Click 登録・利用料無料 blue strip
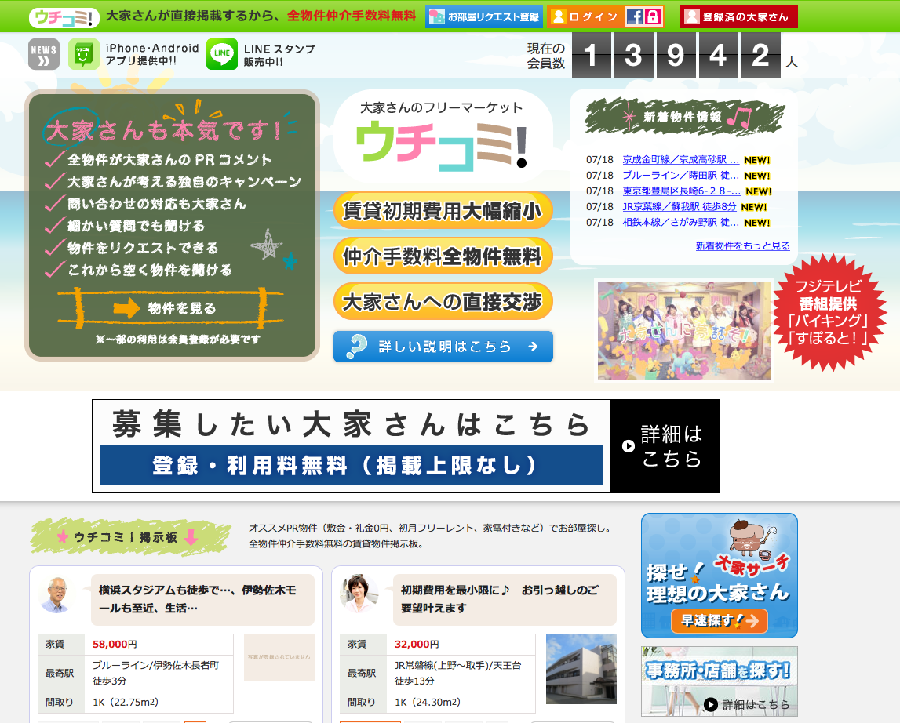900x723 pixels. coord(352,465)
